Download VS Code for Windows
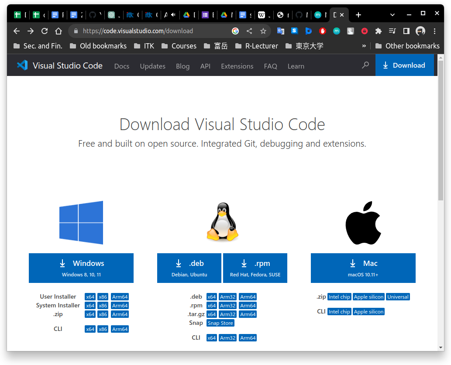 81,268
